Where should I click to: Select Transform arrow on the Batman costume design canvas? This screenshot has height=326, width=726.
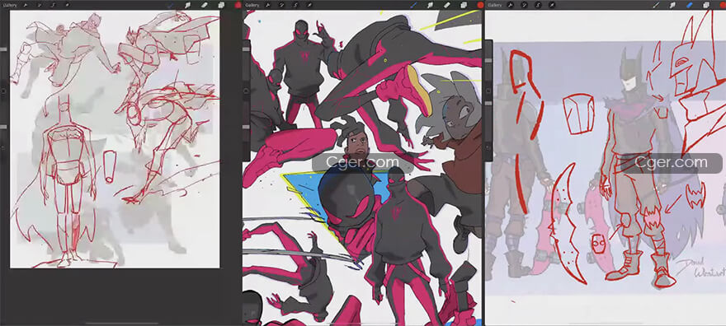pyautogui.click(x=551, y=5)
